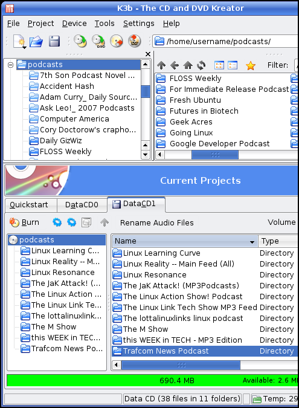Select the podcasts root in project tree
299x408 pixels.
coord(57,240)
